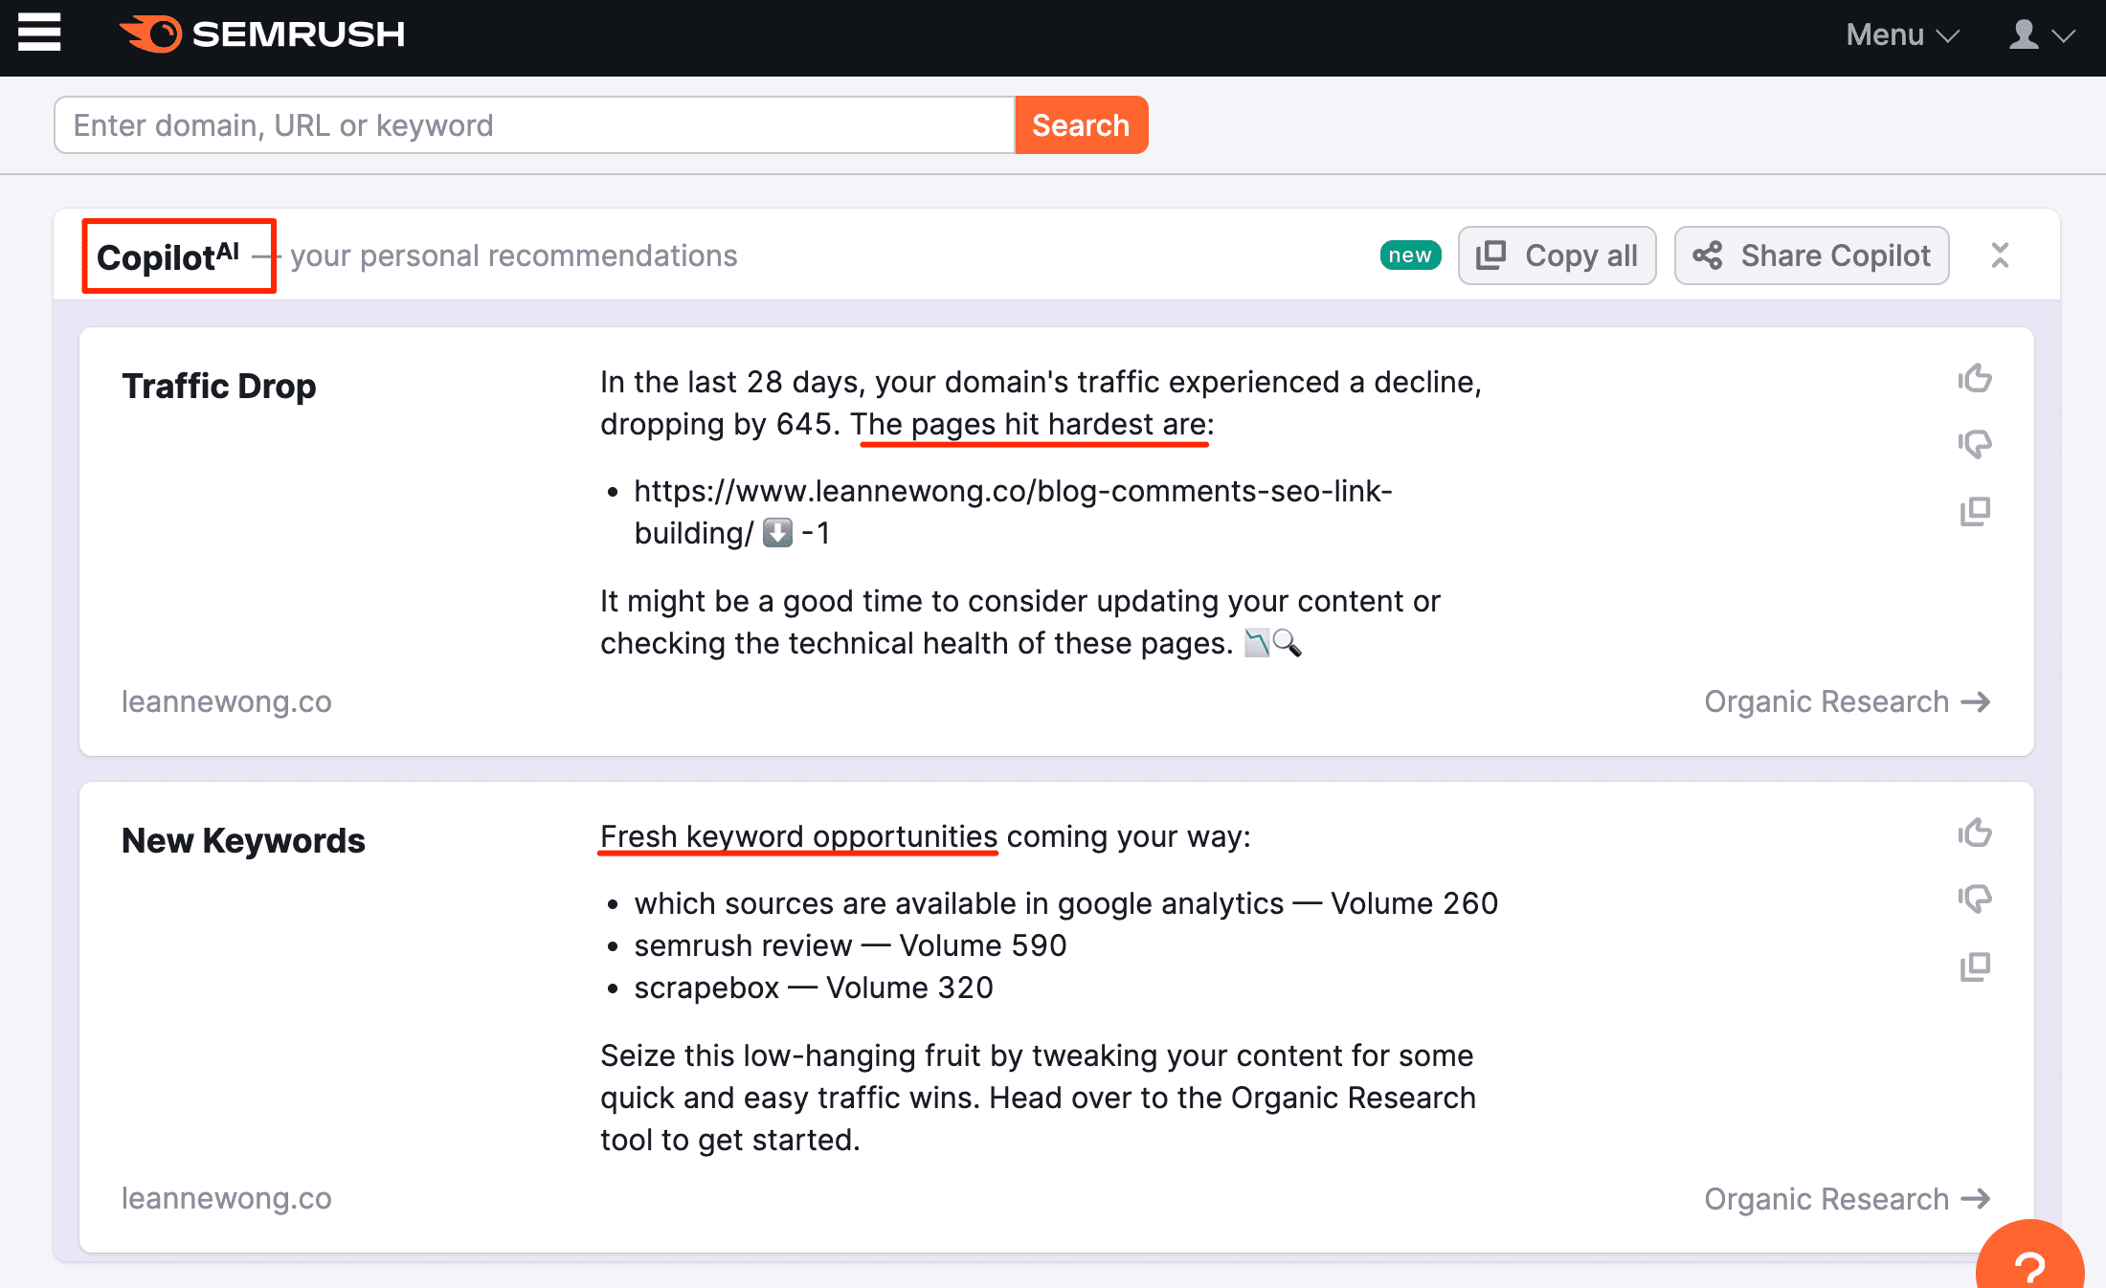2106x1288 pixels.
Task: Click the Traffic Drop heading
Action: [x=218, y=386]
